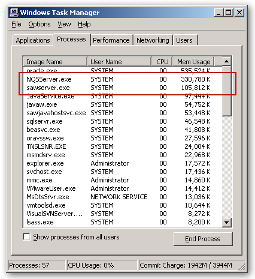The height and width of the screenshot is (279, 255).
Task: Click the CPU Usage: 0% status entry
Action: (x=102, y=265)
